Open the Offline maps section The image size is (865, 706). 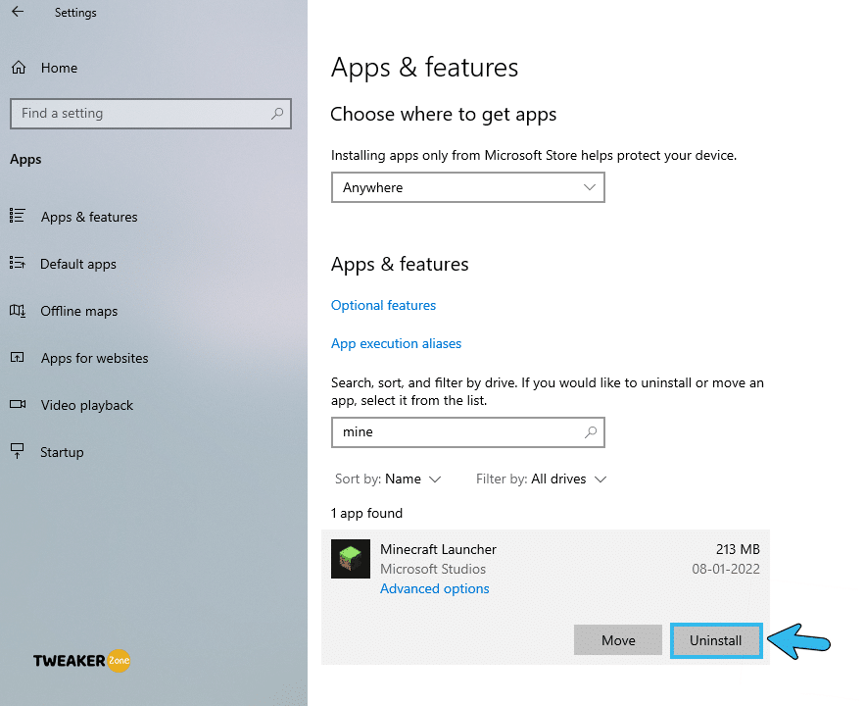[79, 311]
